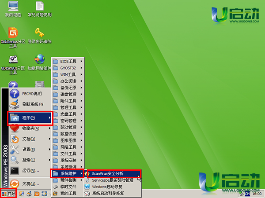Expand the 备份还原 folder arrow
This screenshot has width=265, height=198.
pyautogui.click(x=81, y=88)
